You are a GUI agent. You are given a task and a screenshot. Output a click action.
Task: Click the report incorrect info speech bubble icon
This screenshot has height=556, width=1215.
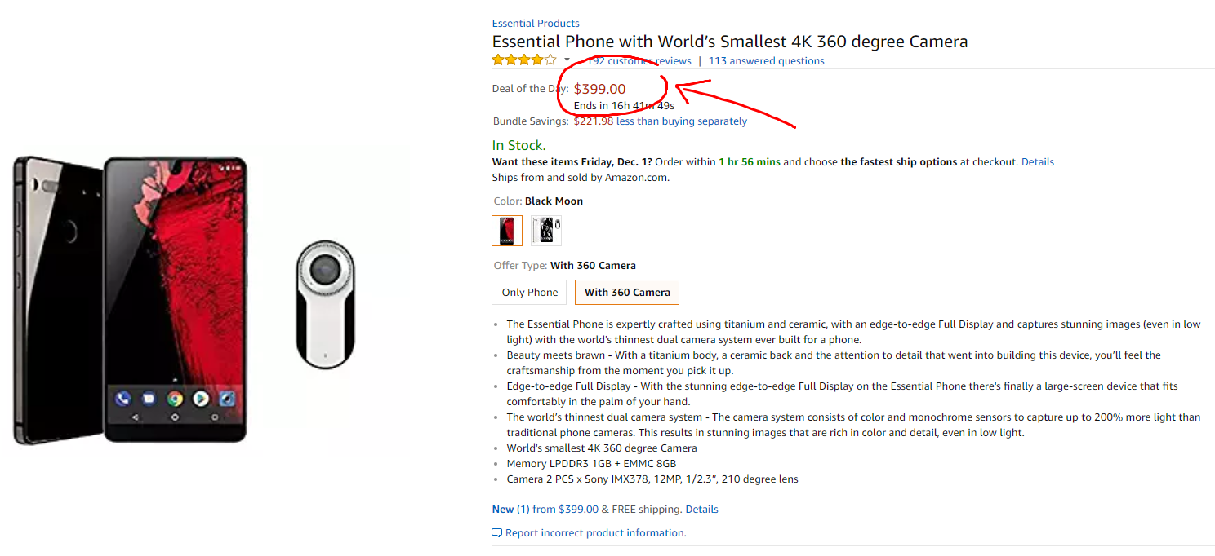click(x=496, y=533)
